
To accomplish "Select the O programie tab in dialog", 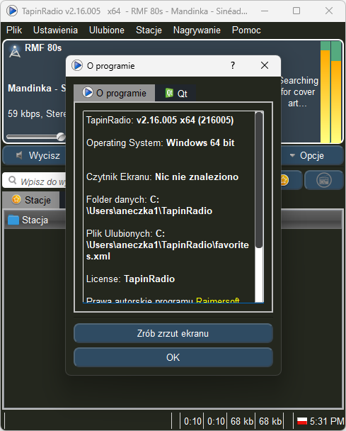I will point(115,93).
